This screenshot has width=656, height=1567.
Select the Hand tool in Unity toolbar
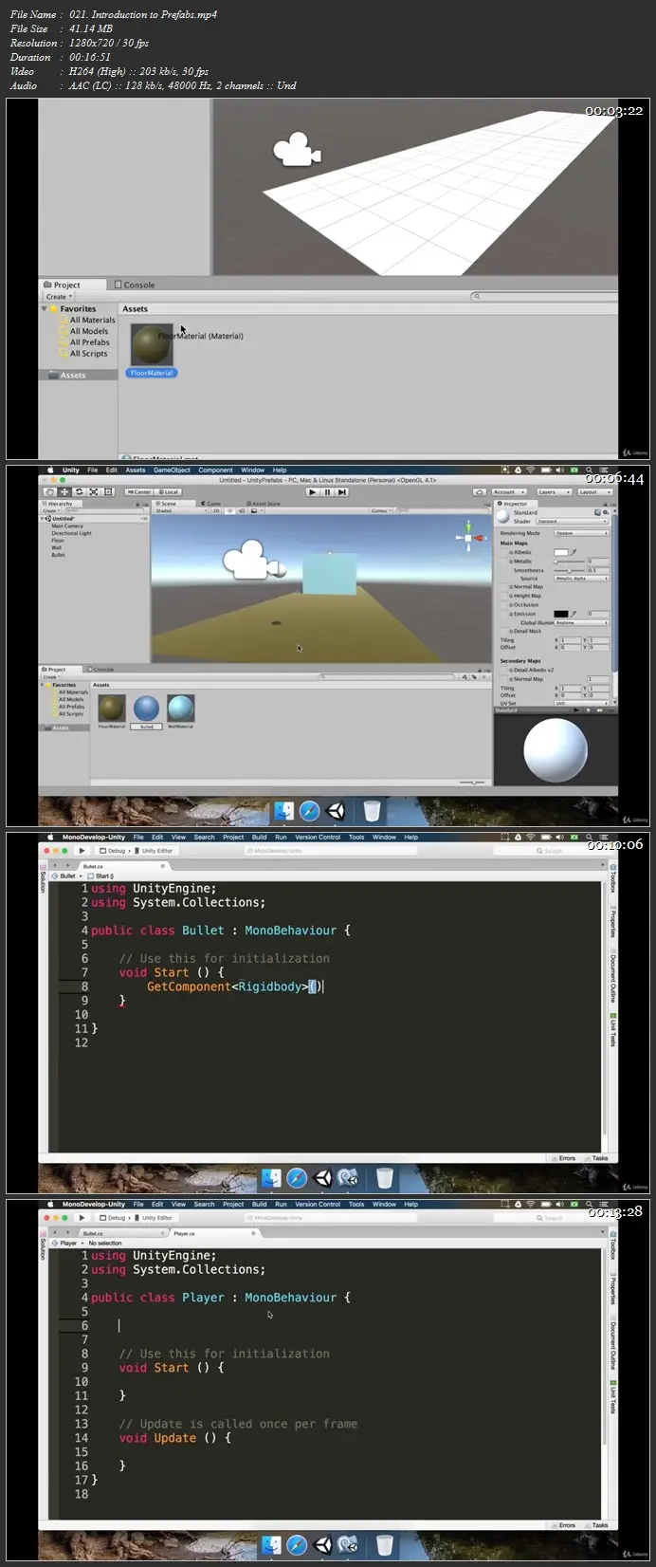50,491
